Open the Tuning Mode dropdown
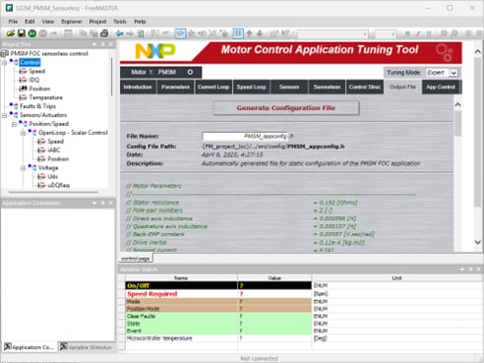This screenshot has height=363, width=484. coord(454,73)
